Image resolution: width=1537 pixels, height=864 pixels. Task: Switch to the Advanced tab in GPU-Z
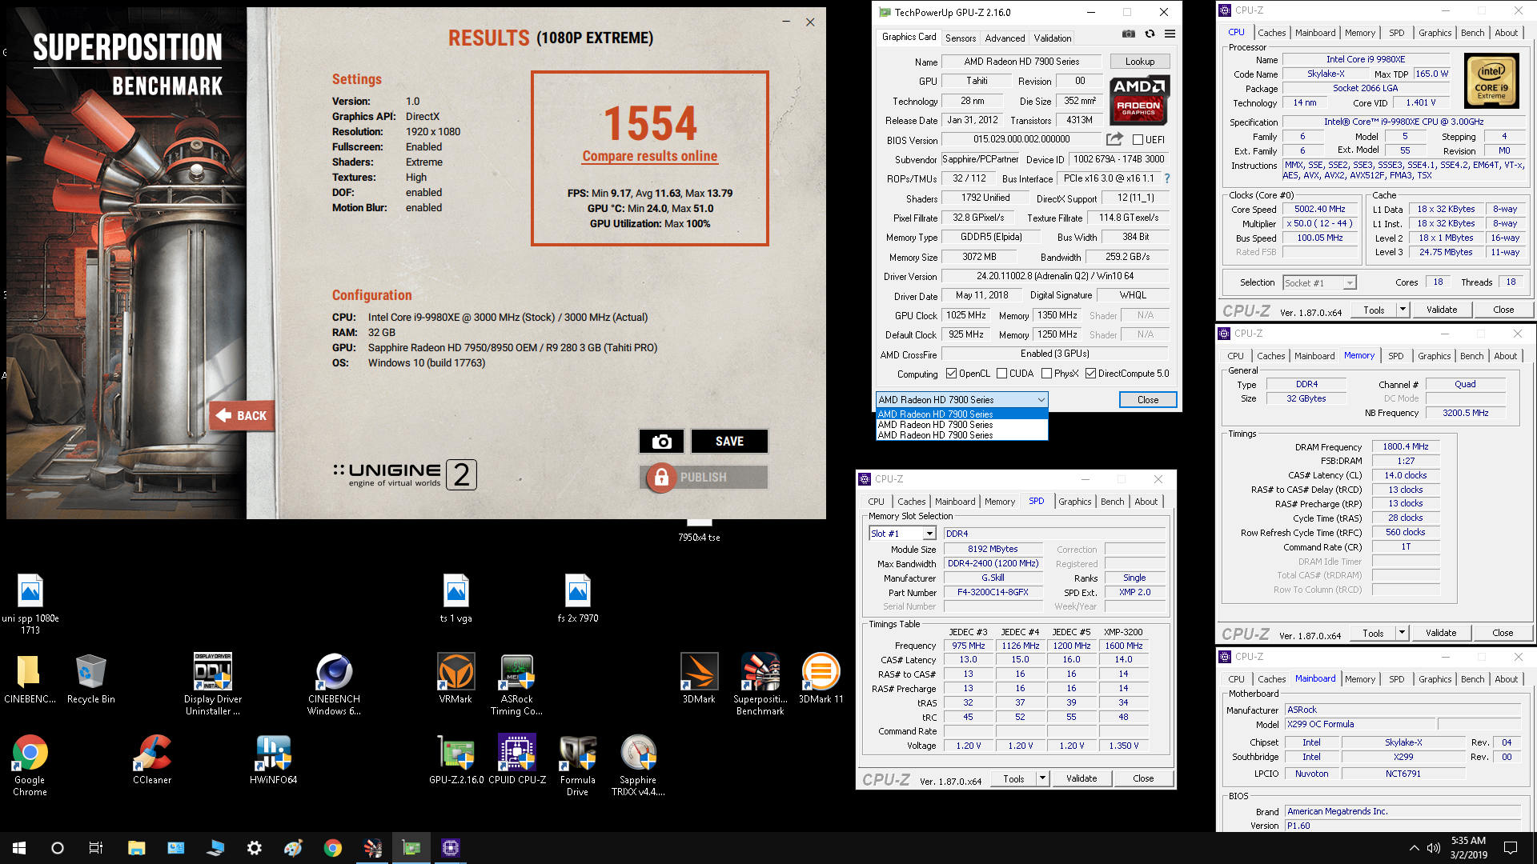[1005, 38]
